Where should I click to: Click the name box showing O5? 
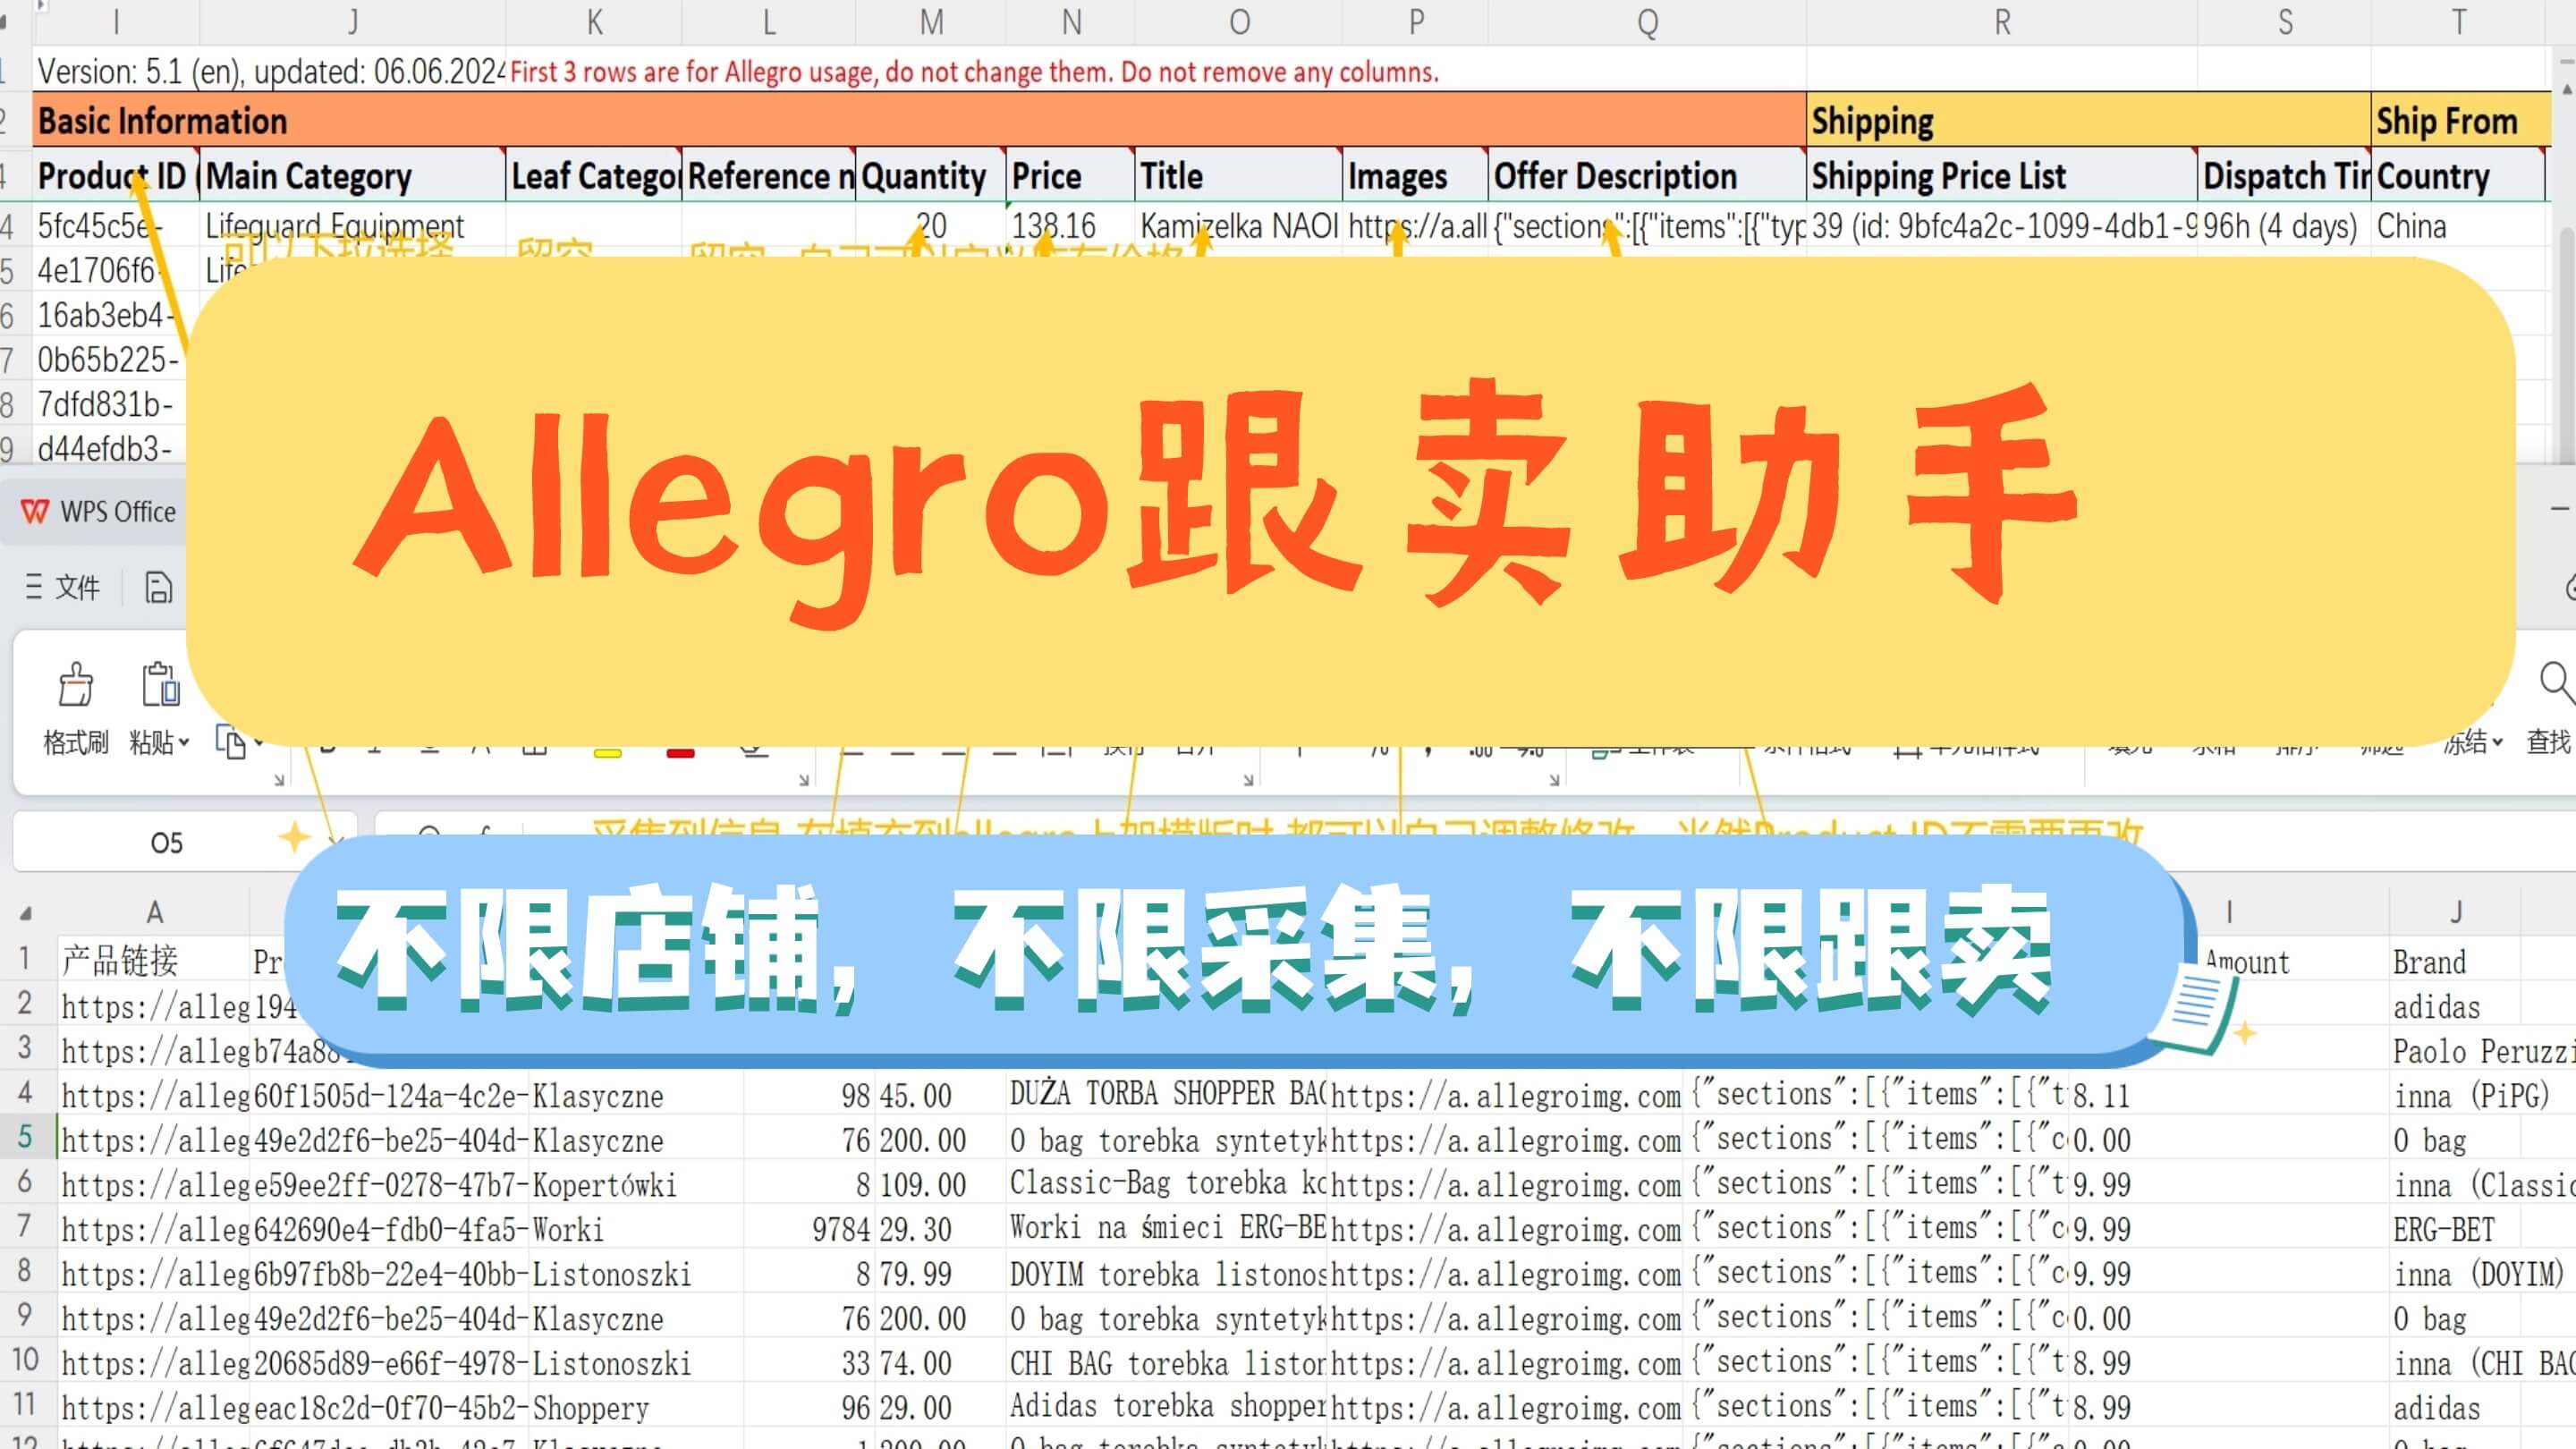[167, 843]
